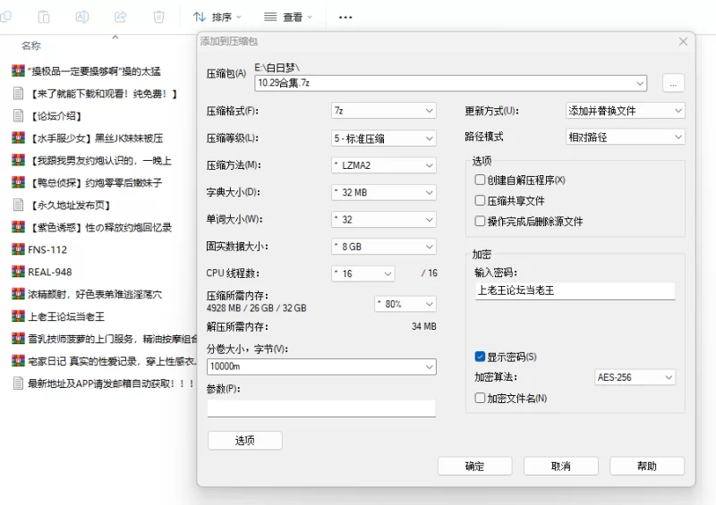Image resolution: width=716 pixels, height=505 pixels.
Task: Open the 加密算法 AES-256 dropdown
Action: point(635,377)
